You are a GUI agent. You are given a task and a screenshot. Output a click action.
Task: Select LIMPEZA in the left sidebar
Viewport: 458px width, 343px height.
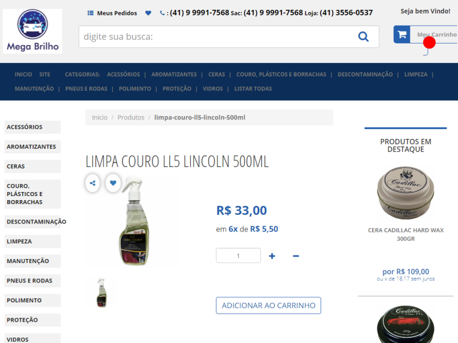tap(33, 241)
